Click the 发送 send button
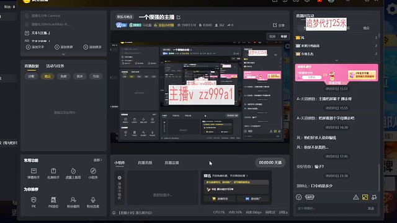 click(371, 208)
